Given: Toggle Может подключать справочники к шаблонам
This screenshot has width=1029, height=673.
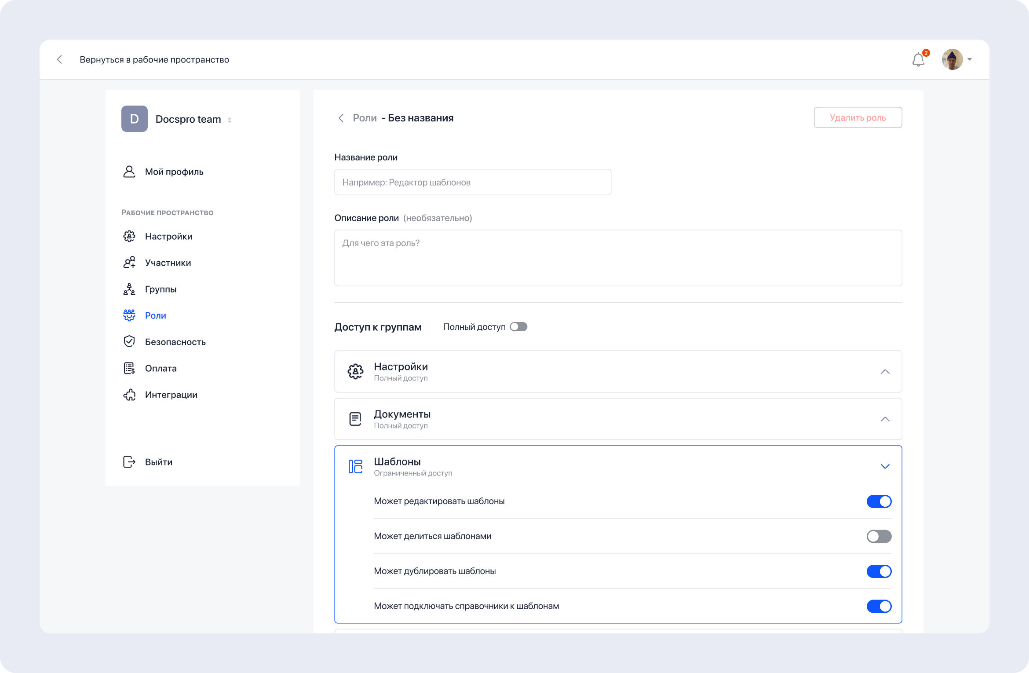Looking at the screenshot, I should tap(879, 606).
